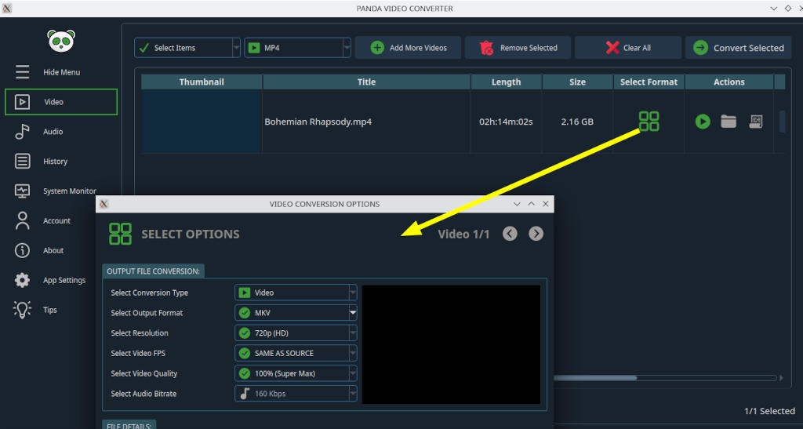803x429 pixels.
Task: Go to previous video in options dialog
Action: pos(510,234)
